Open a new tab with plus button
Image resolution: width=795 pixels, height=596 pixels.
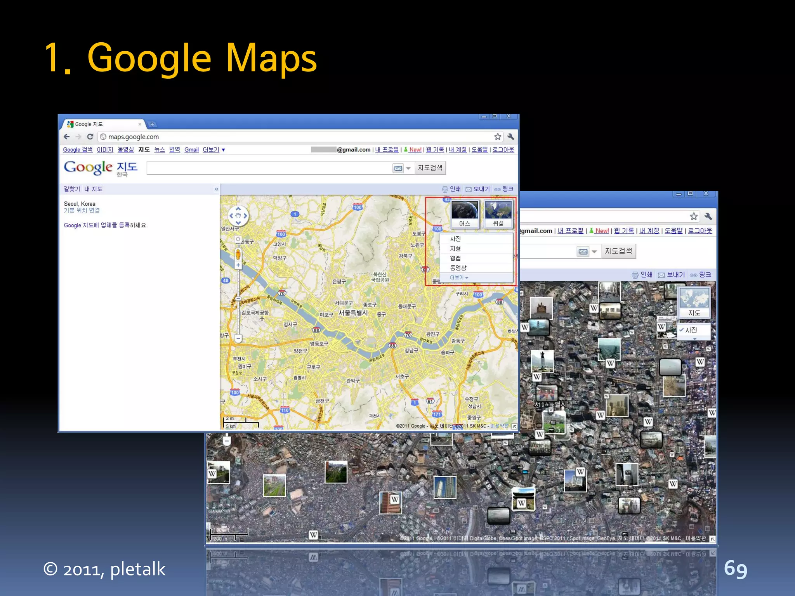(x=152, y=124)
